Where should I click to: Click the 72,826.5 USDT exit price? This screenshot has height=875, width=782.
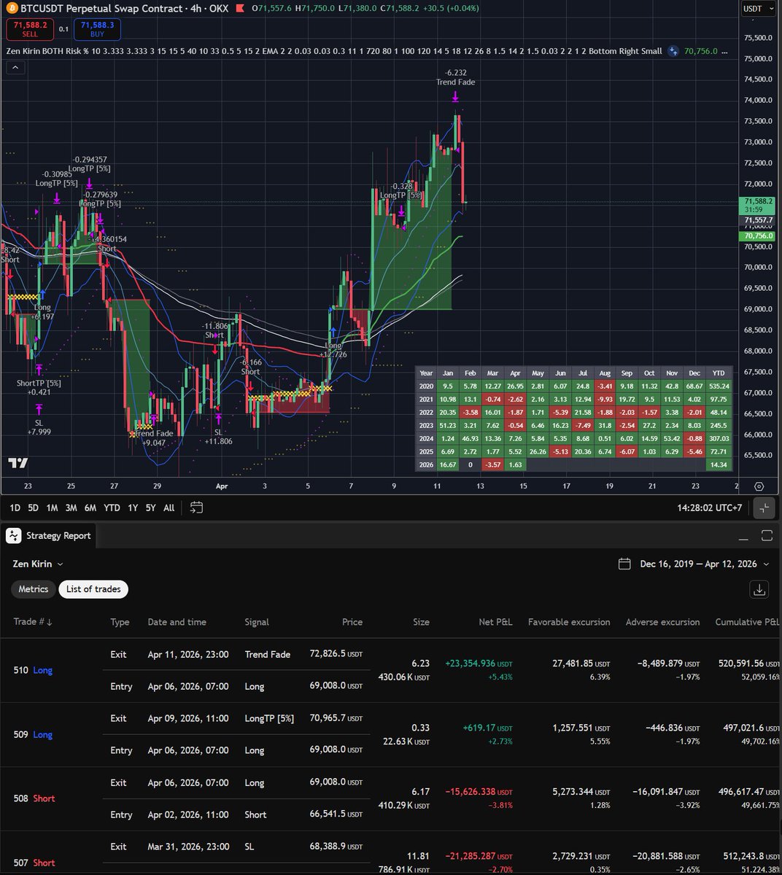click(336, 654)
